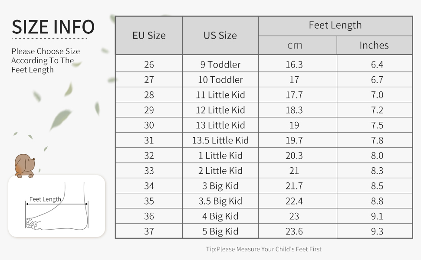The width and height of the screenshot is (421, 260).
Task: Click the brown puppy illustration
Action: 24,166
